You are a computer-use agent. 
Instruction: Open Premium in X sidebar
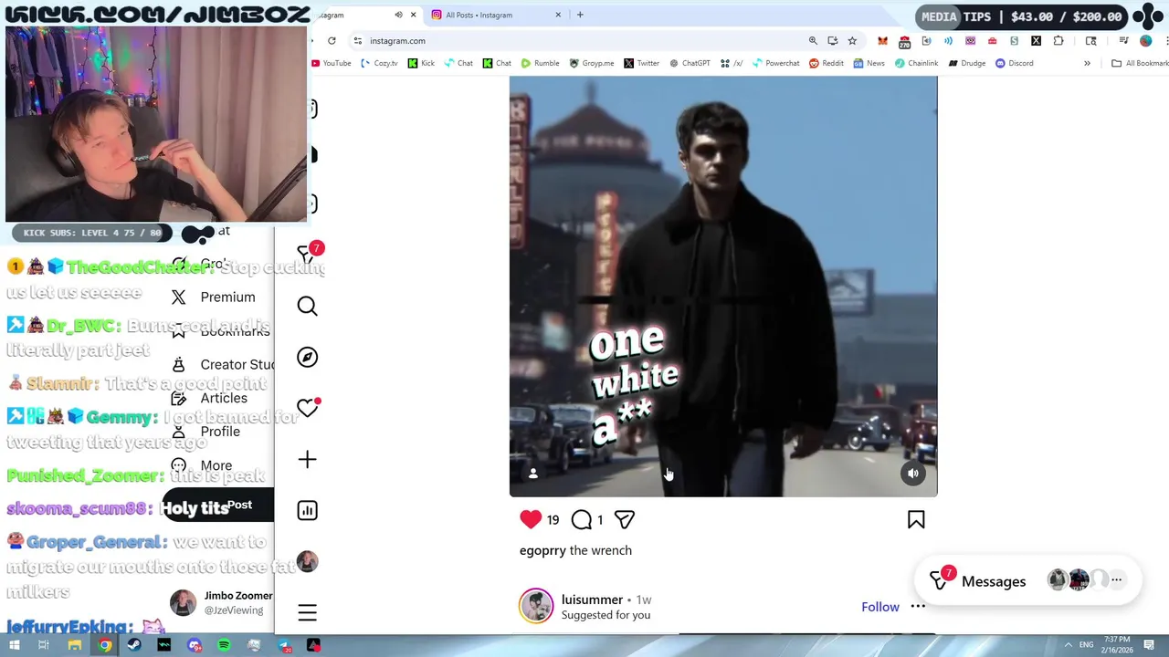pos(213,297)
